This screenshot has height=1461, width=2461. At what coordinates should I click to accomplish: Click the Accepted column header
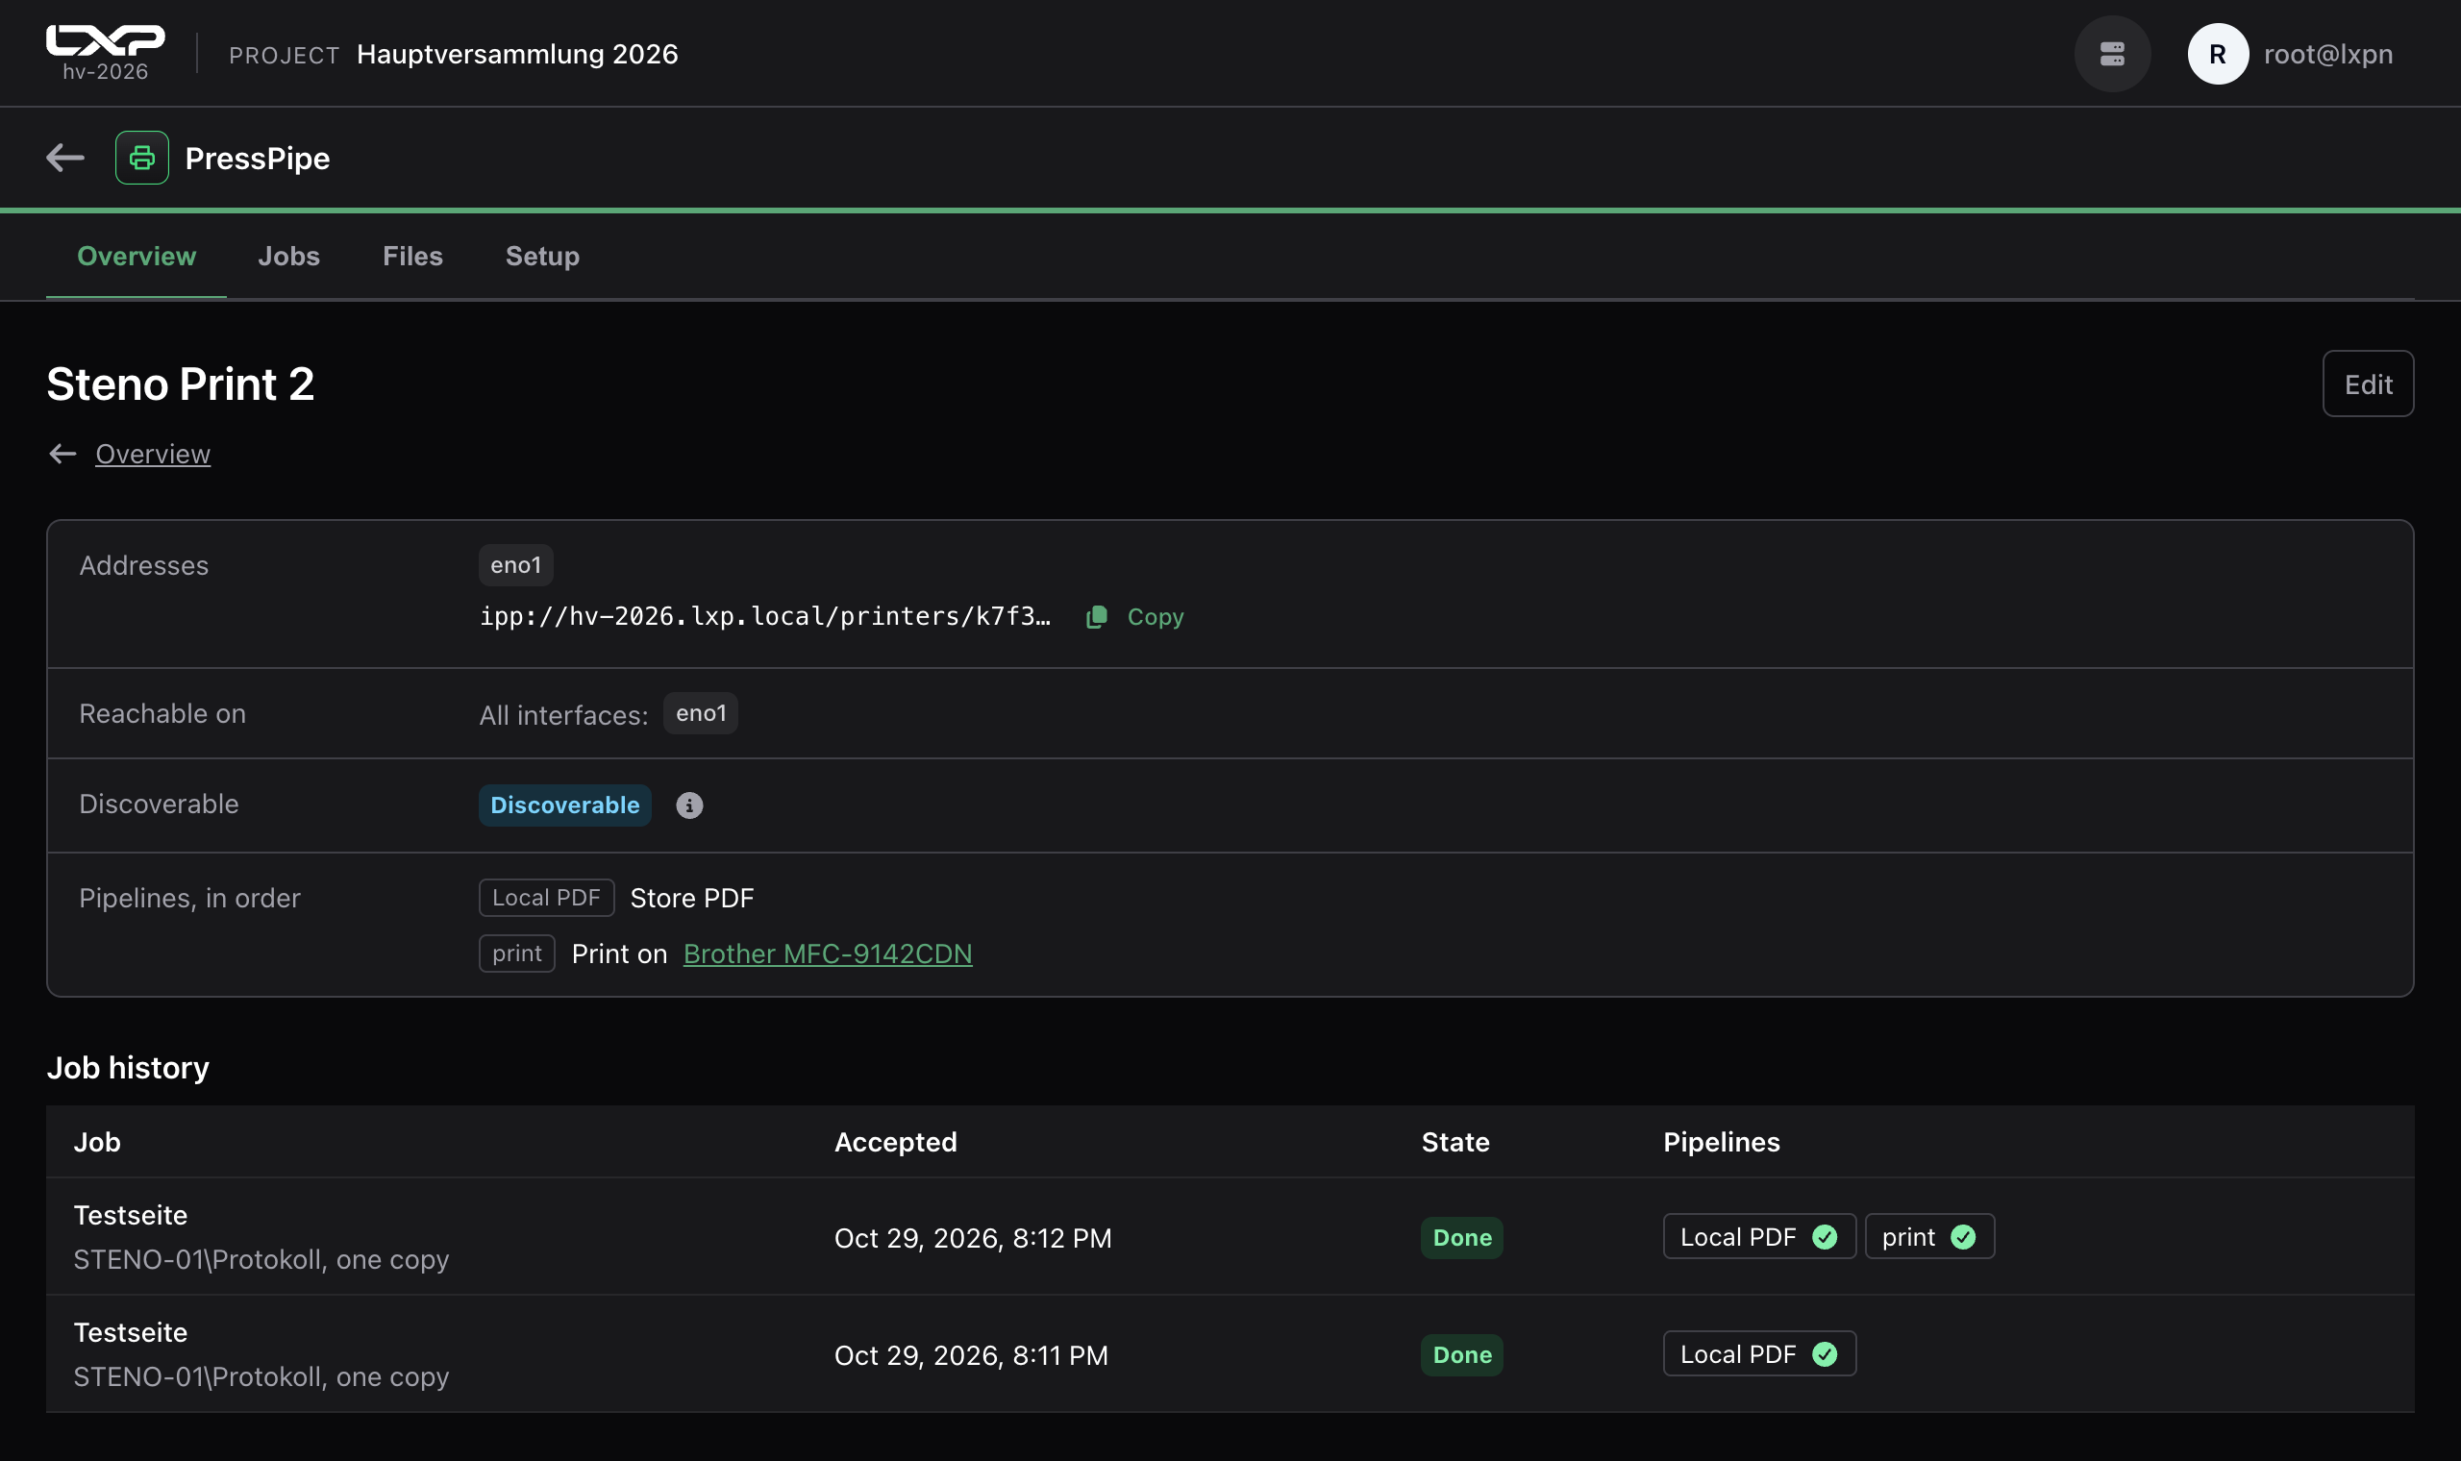tap(896, 1142)
